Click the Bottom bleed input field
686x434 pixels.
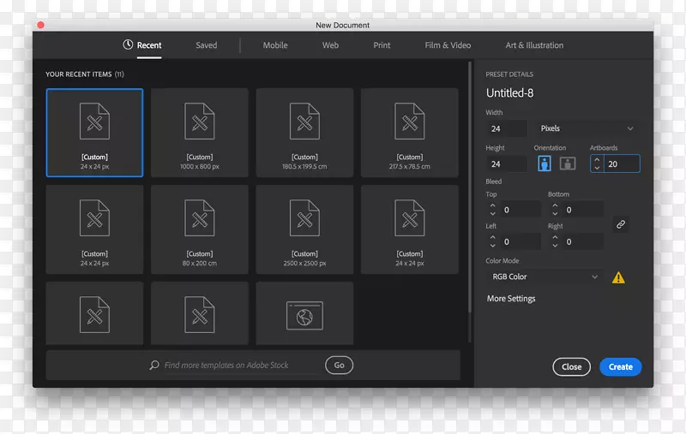583,210
